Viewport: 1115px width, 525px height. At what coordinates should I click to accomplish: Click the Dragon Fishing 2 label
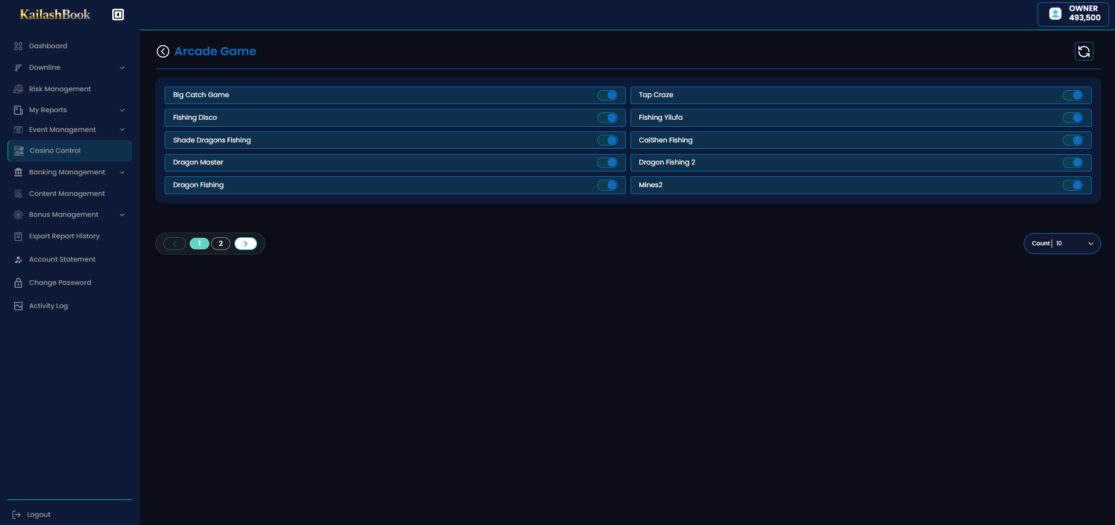coord(667,162)
